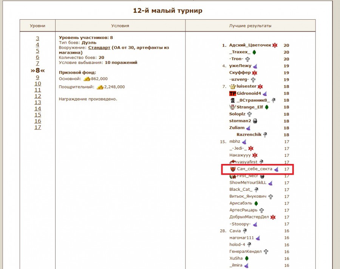Image resolution: width=340 pixels, height=269 pixels.
Task: Click the TP clan icon beside Gidronoid4
Action: tap(232, 93)
